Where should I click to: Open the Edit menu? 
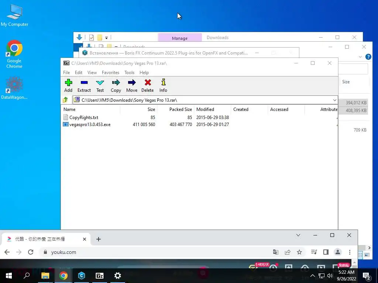(79, 73)
